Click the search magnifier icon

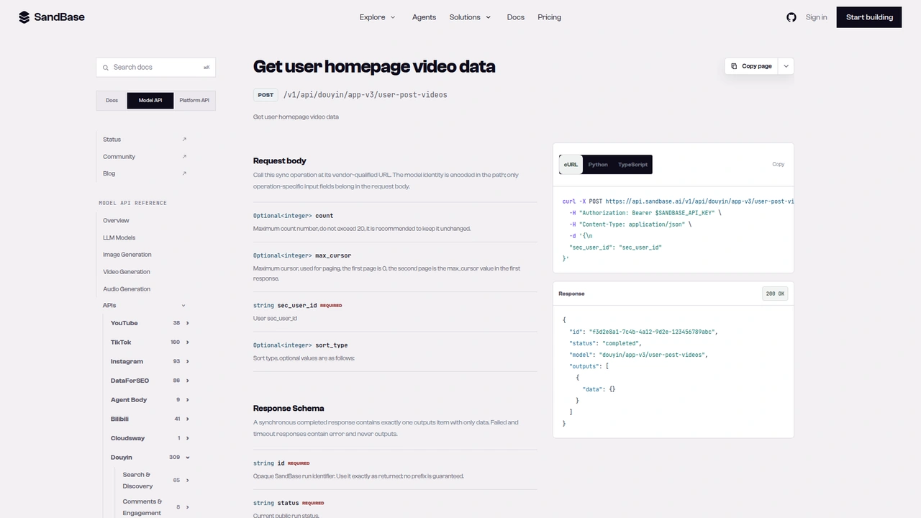[106, 67]
